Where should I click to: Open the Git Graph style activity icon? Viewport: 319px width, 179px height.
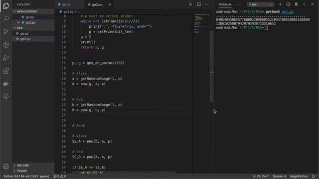(6, 45)
